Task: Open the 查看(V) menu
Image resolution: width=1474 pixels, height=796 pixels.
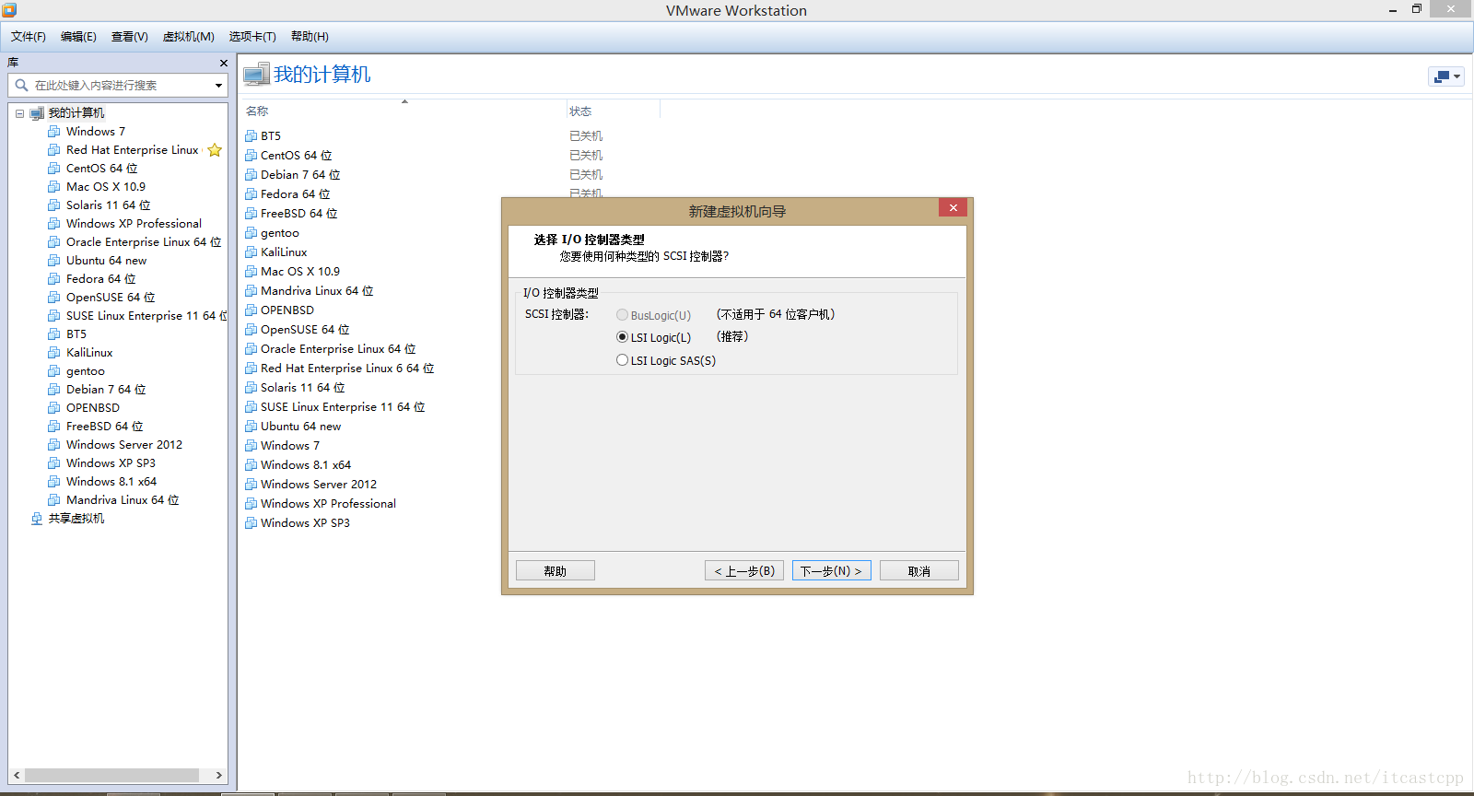Action: [129, 37]
